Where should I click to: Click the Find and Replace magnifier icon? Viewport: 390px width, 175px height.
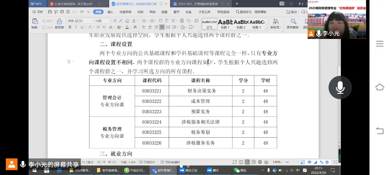click(293, 21)
